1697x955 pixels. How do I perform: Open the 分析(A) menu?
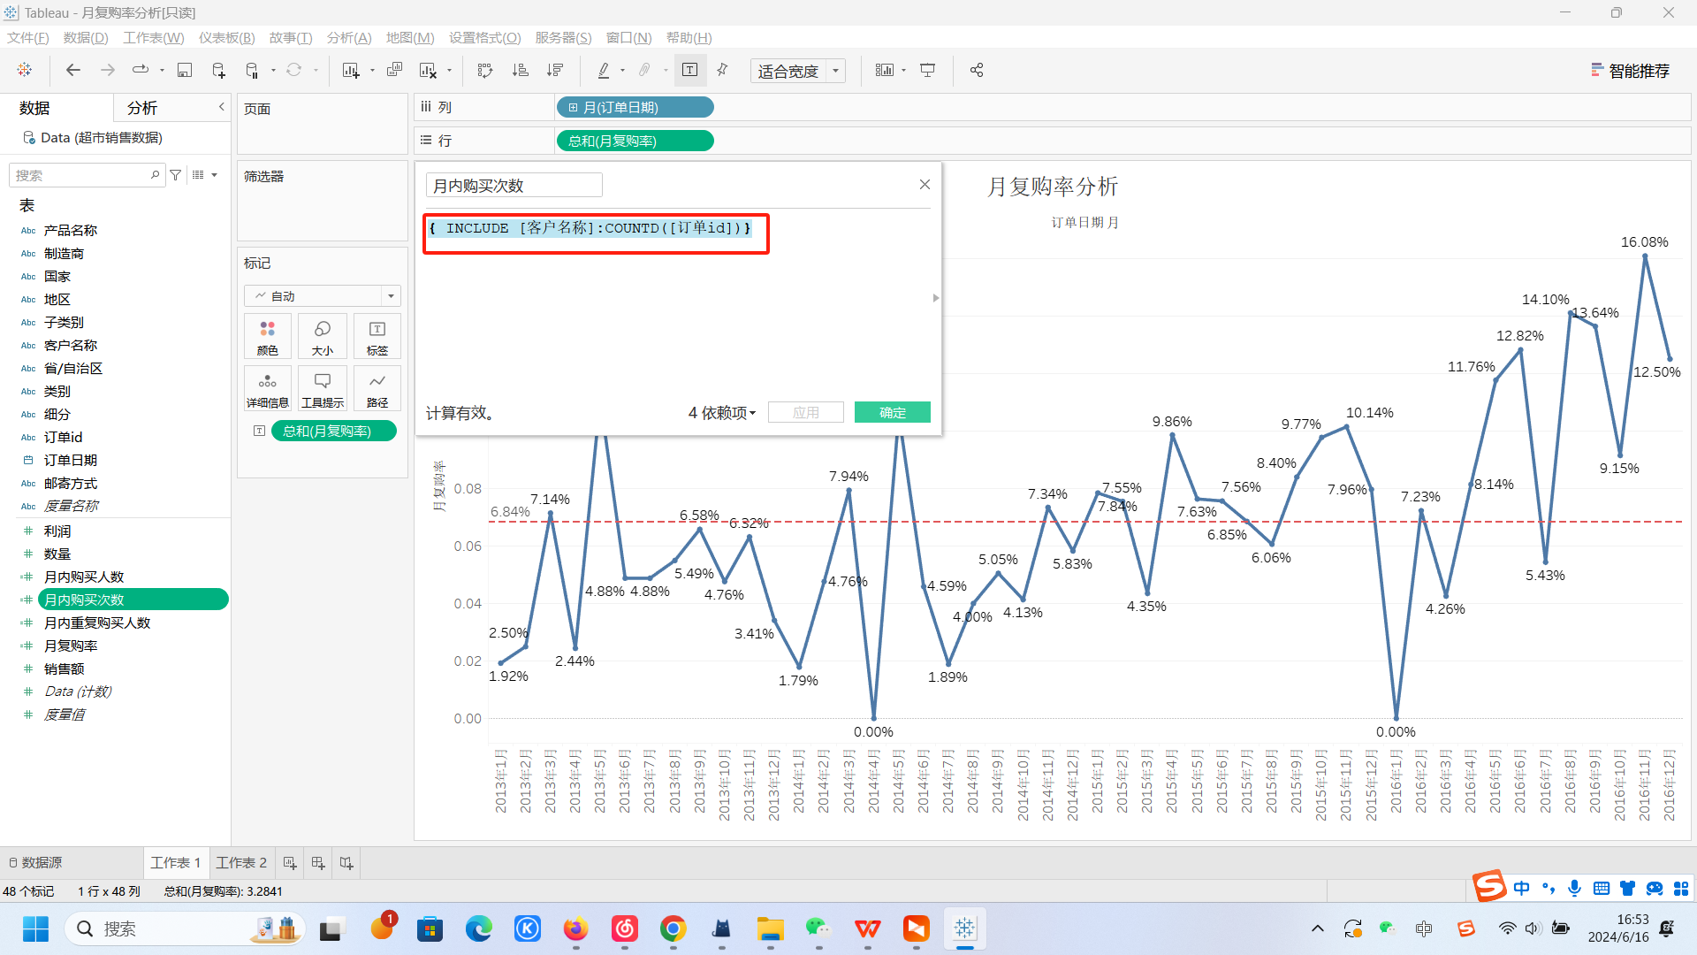(348, 37)
